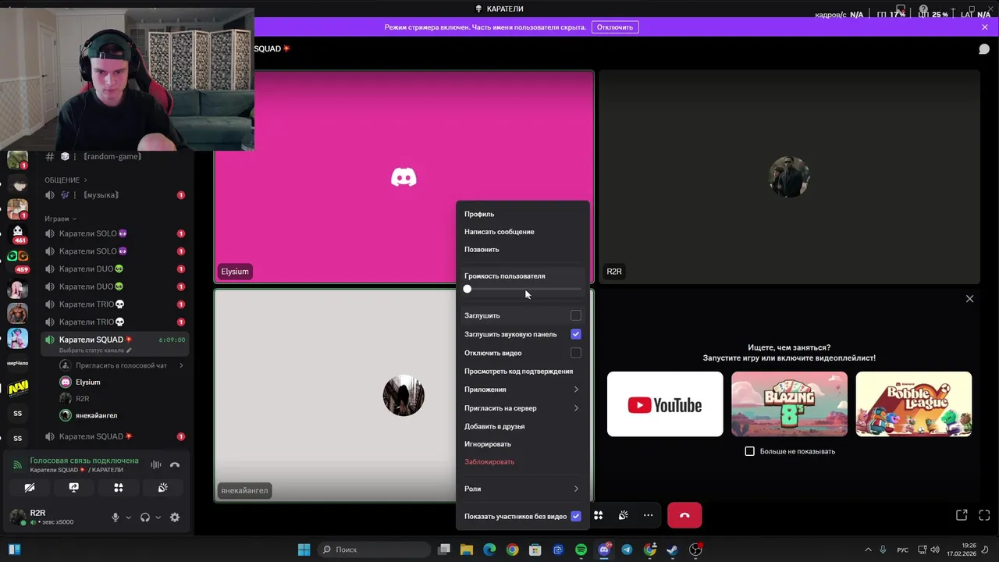The width and height of the screenshot is (999, 562).
Task: Expand Роли submenu
Action: click(522, 489)
